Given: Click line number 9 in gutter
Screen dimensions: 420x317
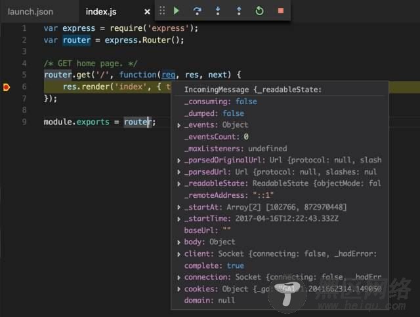Looking at the screenshot, I should [24, 122].
